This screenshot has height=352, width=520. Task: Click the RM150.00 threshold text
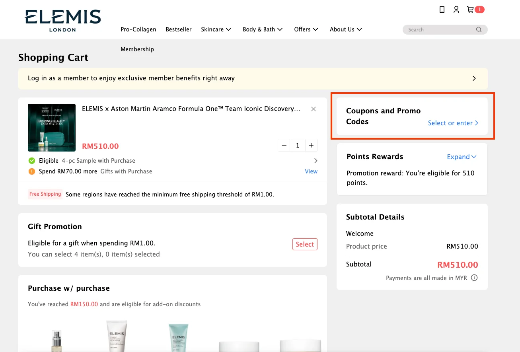pyautogui.click(x=84, y=304)
